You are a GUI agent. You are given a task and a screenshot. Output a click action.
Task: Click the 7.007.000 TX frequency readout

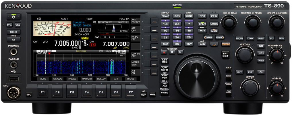[116, 44]
